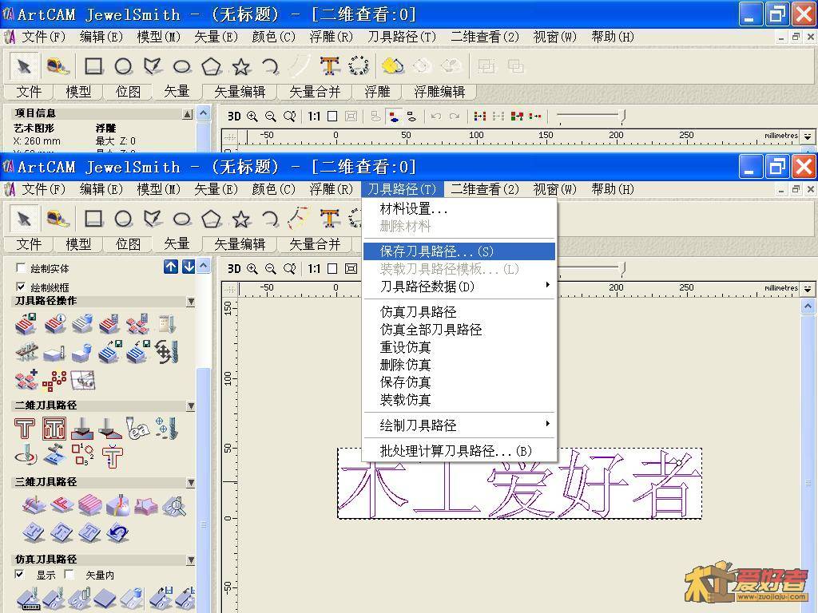Image resolution: width=818 pixels, height=613 pixels.
Task: Click notepad toolpath summary icon
Action: click(x=167, y=324)
